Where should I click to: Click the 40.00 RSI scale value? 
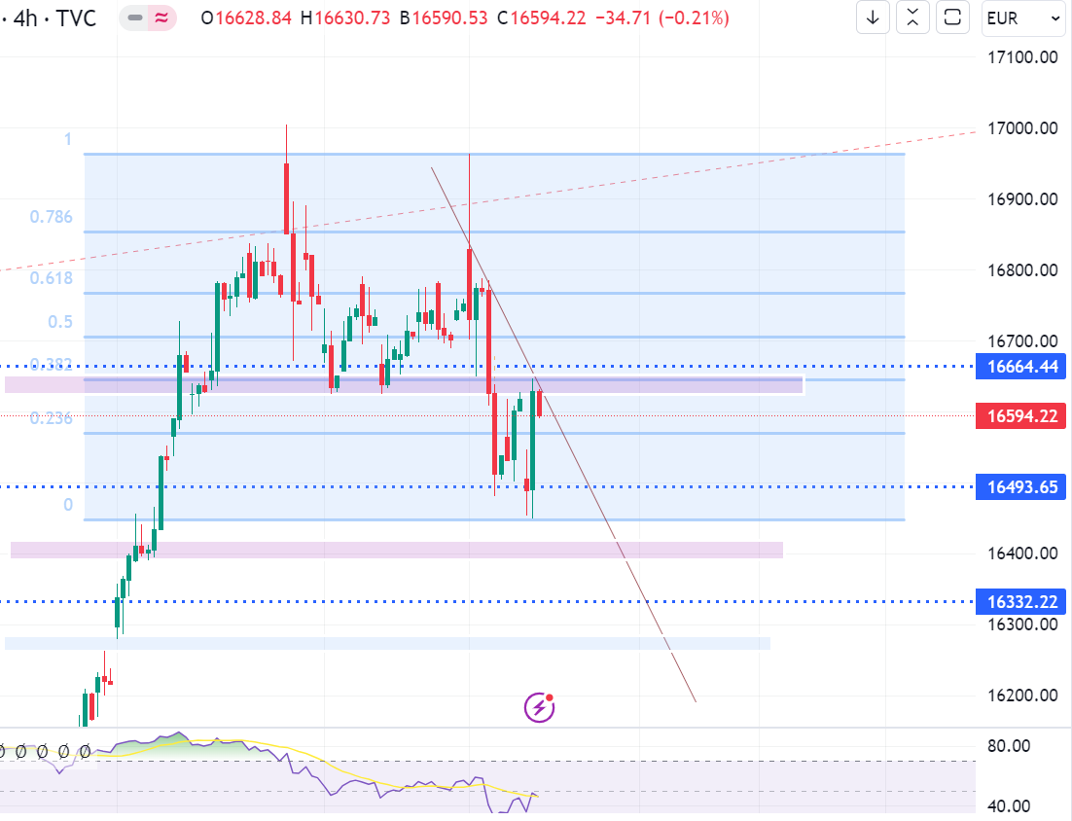point(1009,806)
